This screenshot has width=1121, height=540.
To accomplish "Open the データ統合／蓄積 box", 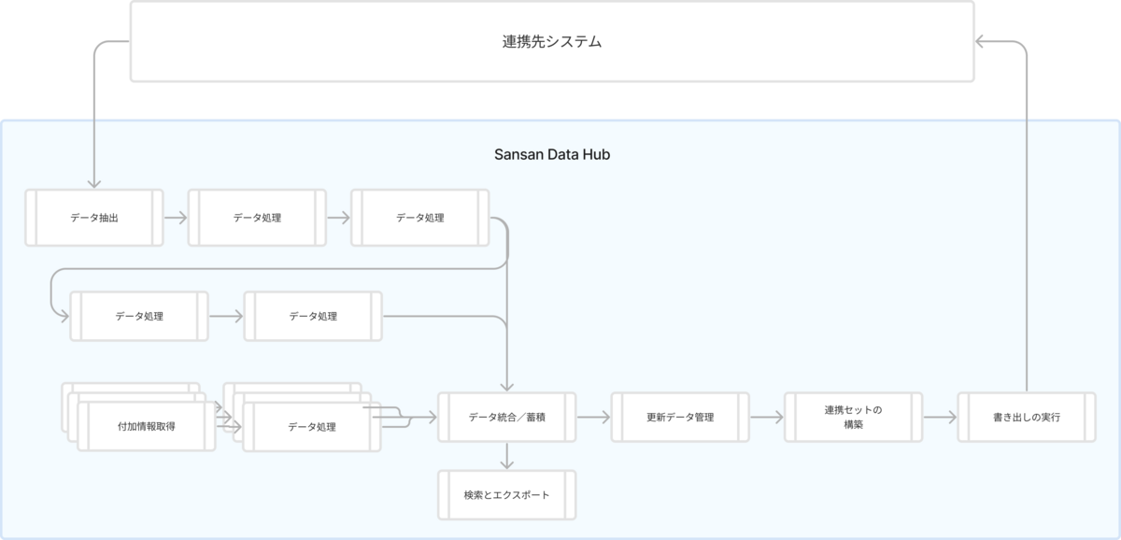I will point(507,417).
